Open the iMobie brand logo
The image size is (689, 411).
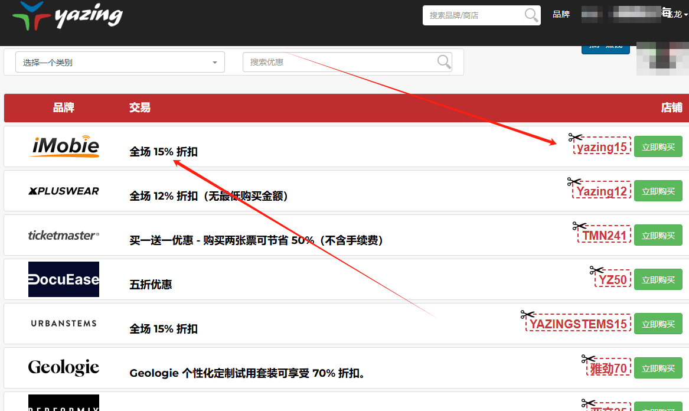(x=64, y=146)
